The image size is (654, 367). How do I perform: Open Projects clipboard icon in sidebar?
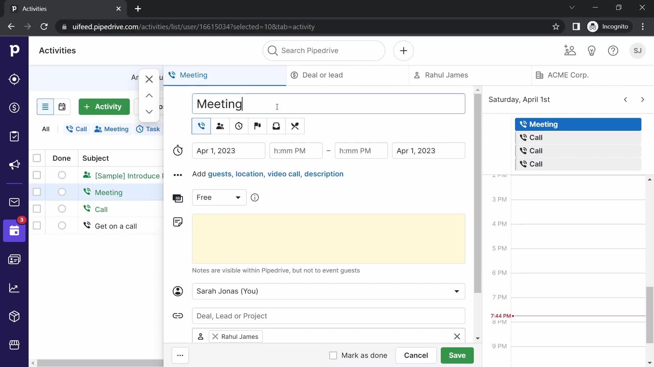(x=14, y=136)
